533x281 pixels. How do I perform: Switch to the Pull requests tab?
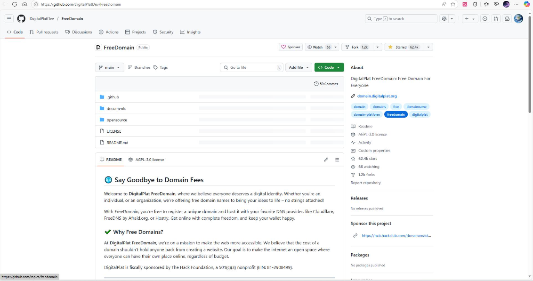(x=44, y=32)
